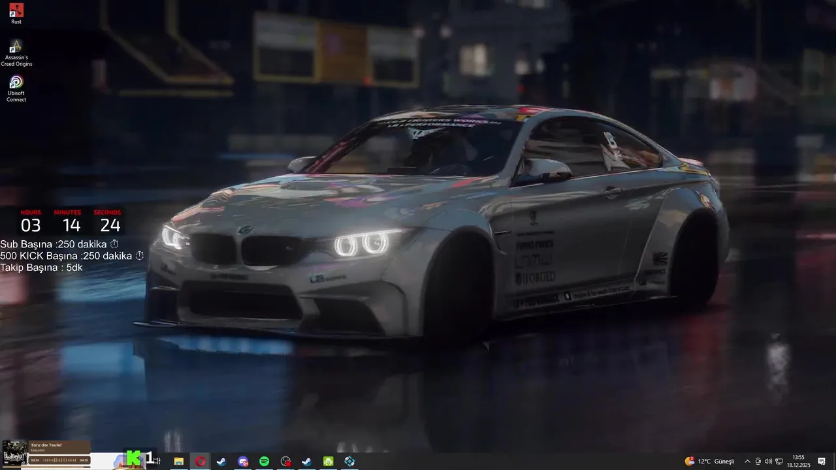Click the timer minutes value 14
This screenshot has width=836, height=470.
coord(71,226)
